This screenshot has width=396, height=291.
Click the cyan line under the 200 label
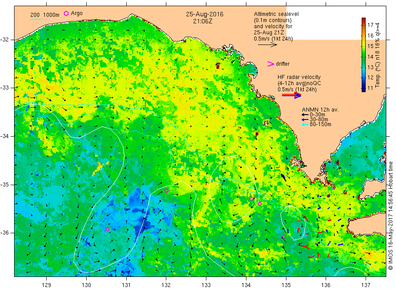click(37, 19)
